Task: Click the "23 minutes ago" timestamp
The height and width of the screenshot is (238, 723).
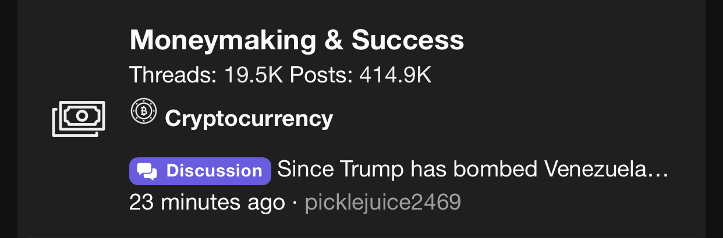Action: [207, 202]
